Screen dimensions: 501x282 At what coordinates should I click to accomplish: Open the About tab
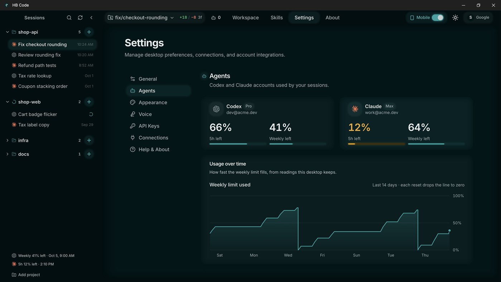332,18
